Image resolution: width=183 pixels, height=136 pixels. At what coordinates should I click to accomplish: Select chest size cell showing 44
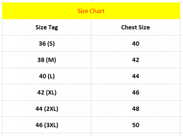point(135,76)
